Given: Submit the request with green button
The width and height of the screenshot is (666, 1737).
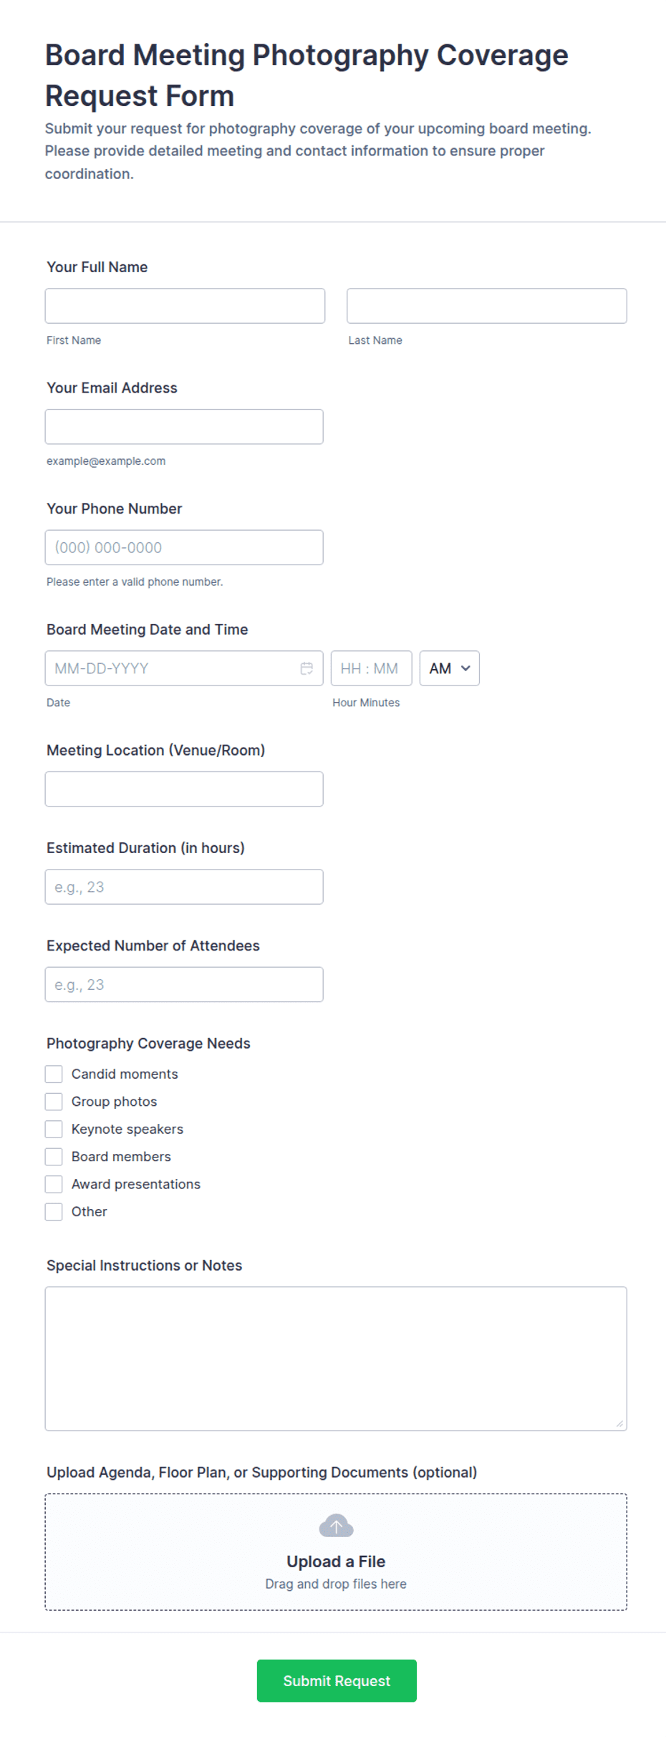Looking at the screenshot, I should (x=337, y=1680).
